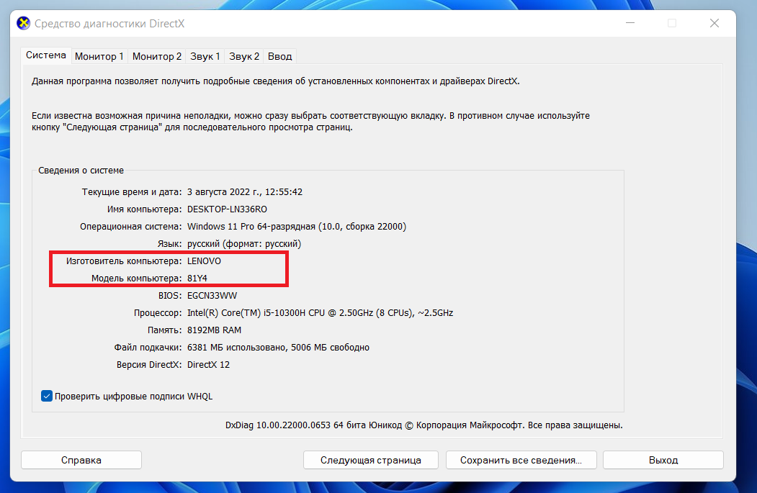Click memory value 8192MB RAM
Viewport: 757px width, 493px height.
(214, 330)
